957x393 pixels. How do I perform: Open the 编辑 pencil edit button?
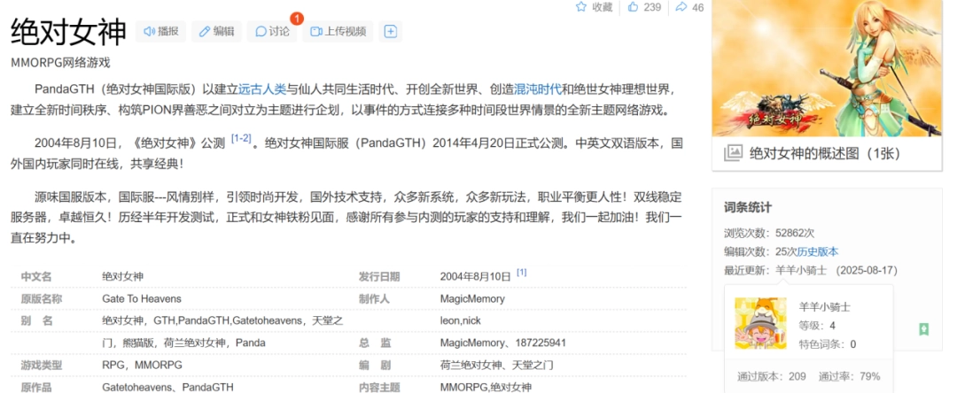click(216, 32)
